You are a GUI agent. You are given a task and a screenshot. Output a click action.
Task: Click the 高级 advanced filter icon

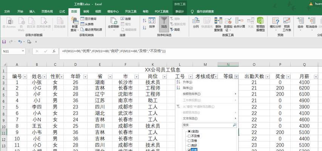pyautogui.click(x=172, y=30)
